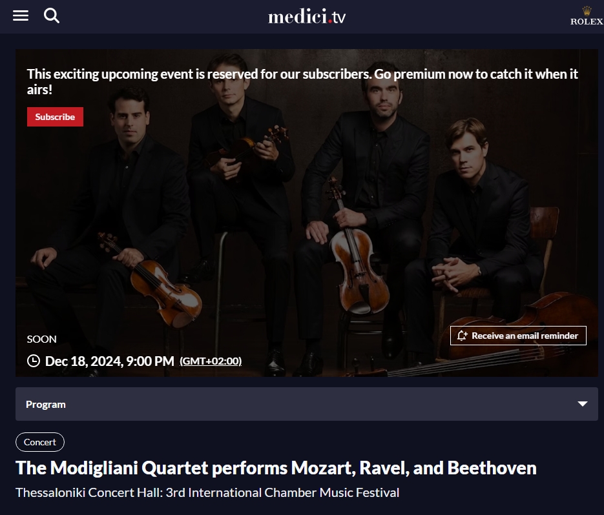This screenshot has height=515, width=604.
Task: Click the SOON status label
Action: click(x=42, y=339)
